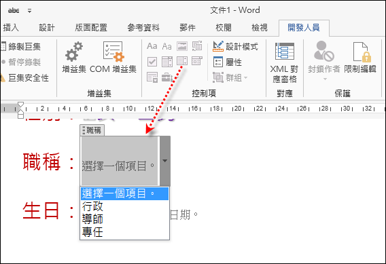
Task: Open the 郵件 tab
Action: click(188, 28)
